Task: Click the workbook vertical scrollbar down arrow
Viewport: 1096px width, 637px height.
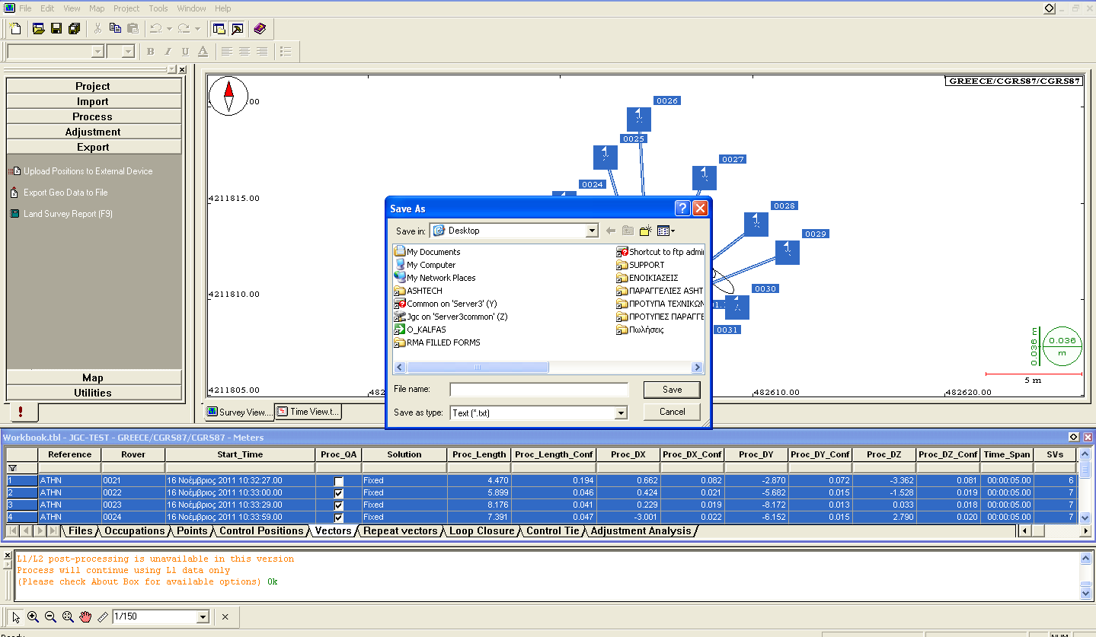Action: point(1085,518)
